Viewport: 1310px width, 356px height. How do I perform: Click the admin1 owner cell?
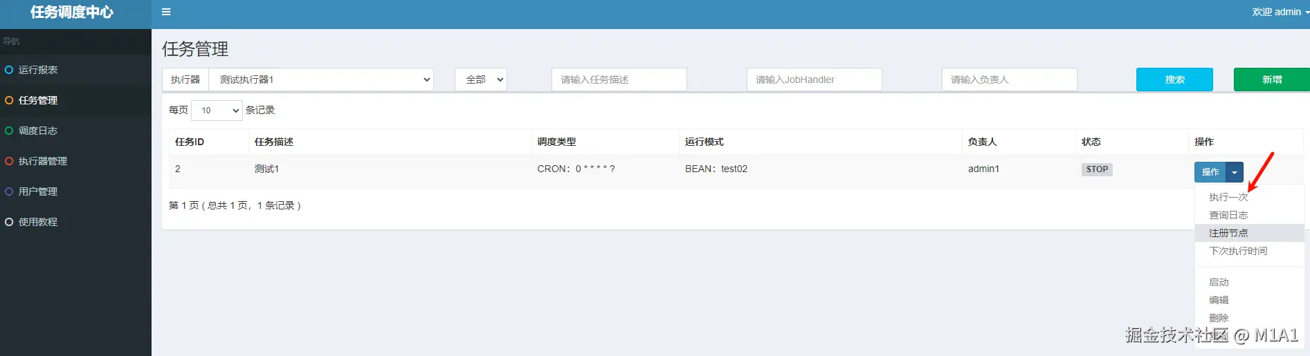coord(983,169)
